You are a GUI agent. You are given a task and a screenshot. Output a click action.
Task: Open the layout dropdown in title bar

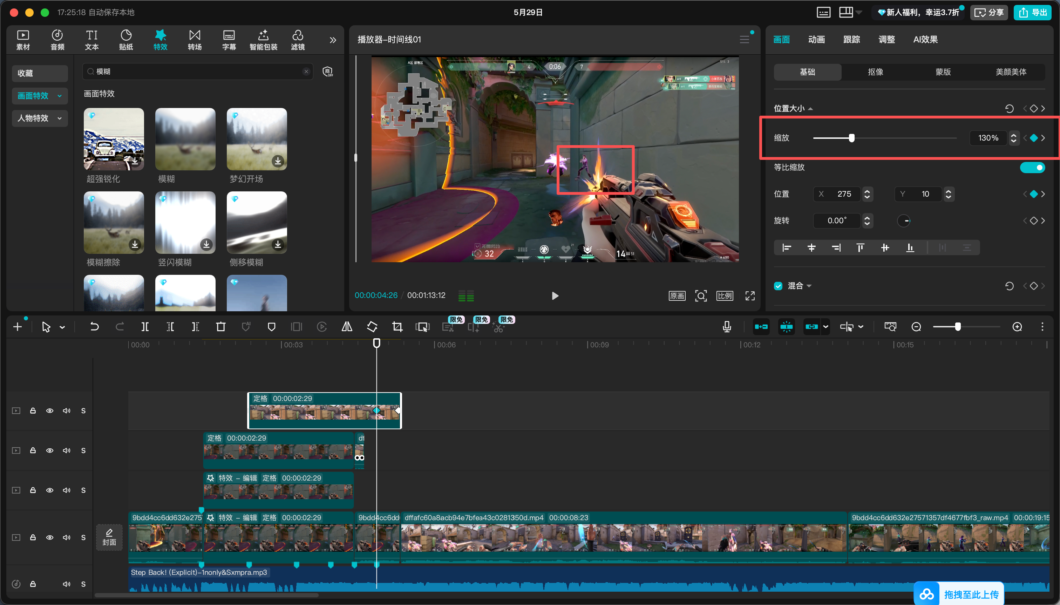tap(859, 13)
